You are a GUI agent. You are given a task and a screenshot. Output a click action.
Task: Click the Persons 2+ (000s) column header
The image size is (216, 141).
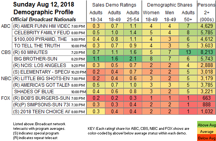(207, 12)
